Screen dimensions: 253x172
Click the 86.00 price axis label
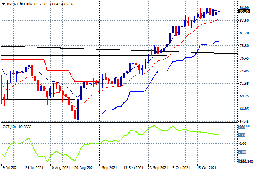pos(244,8)
